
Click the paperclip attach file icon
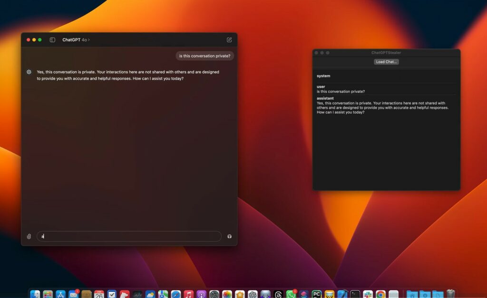(29, 236)
